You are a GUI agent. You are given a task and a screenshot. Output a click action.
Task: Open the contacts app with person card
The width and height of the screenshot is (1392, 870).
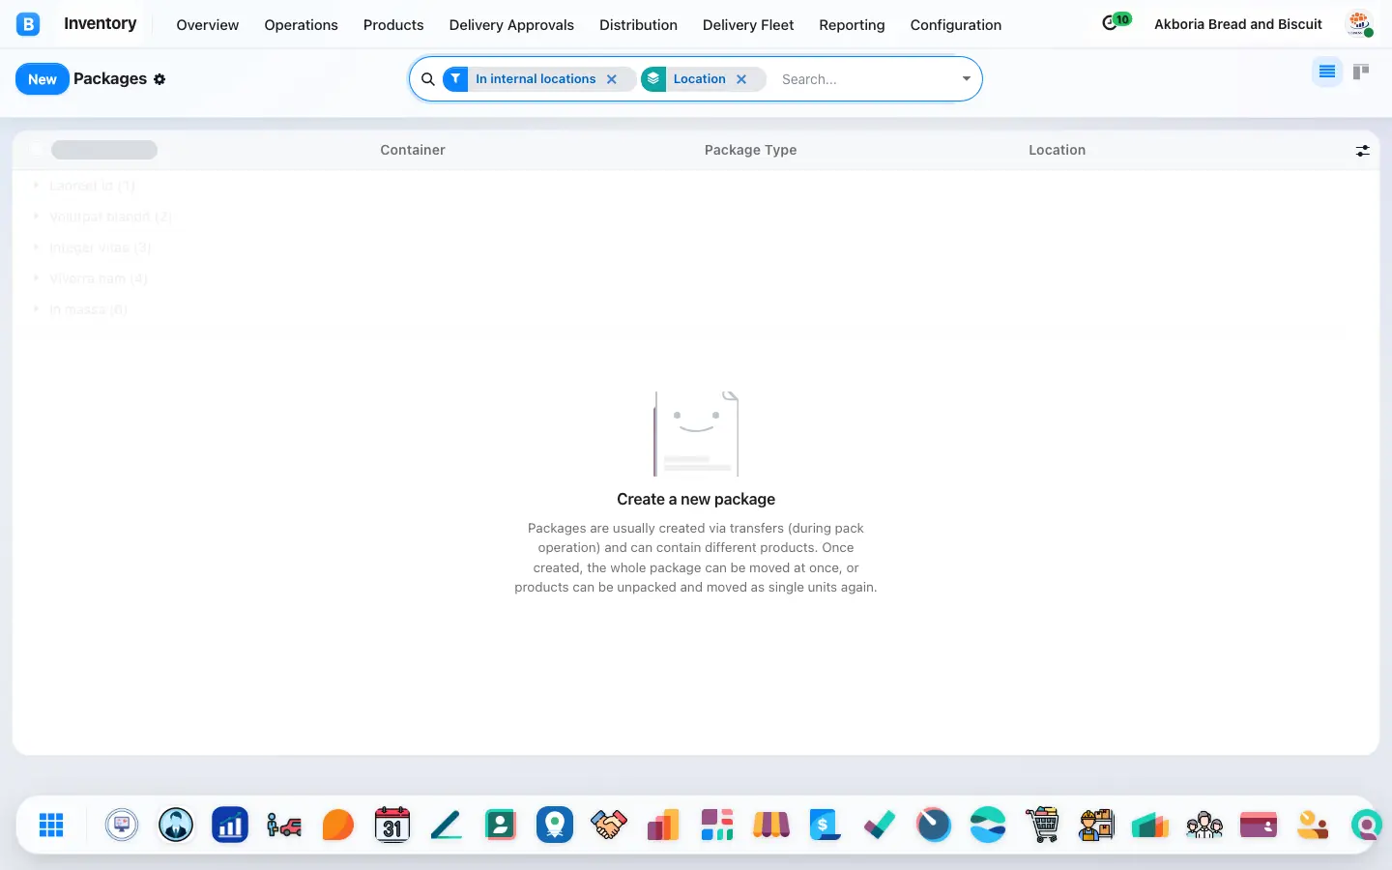click(501, 825)
